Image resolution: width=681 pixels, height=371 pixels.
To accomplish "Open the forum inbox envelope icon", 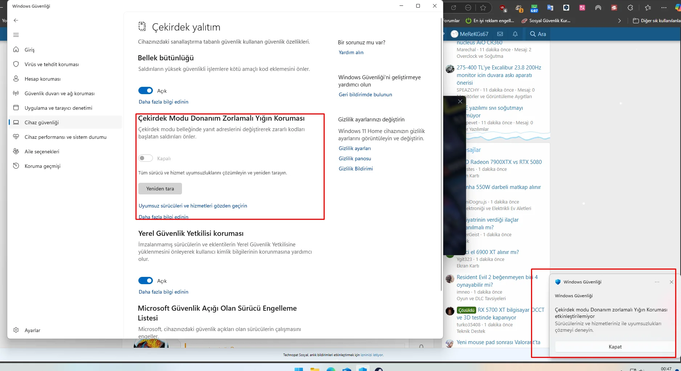I will click(x=500, y=34).
